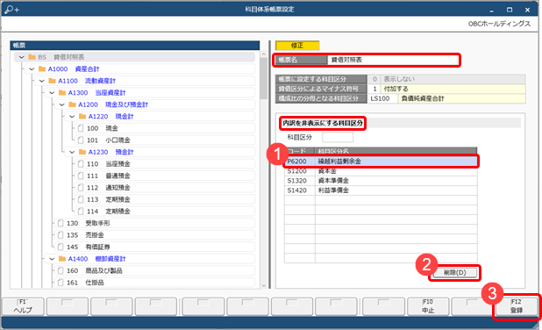Image resolution: width=542 pixels, height=330 pixels.
Task: Select the P6200 繰越利益剰余金 row
Action: click(381, 161)
